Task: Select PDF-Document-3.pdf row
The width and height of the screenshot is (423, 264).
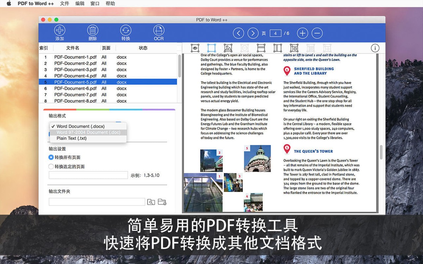Action: (108, 70)
